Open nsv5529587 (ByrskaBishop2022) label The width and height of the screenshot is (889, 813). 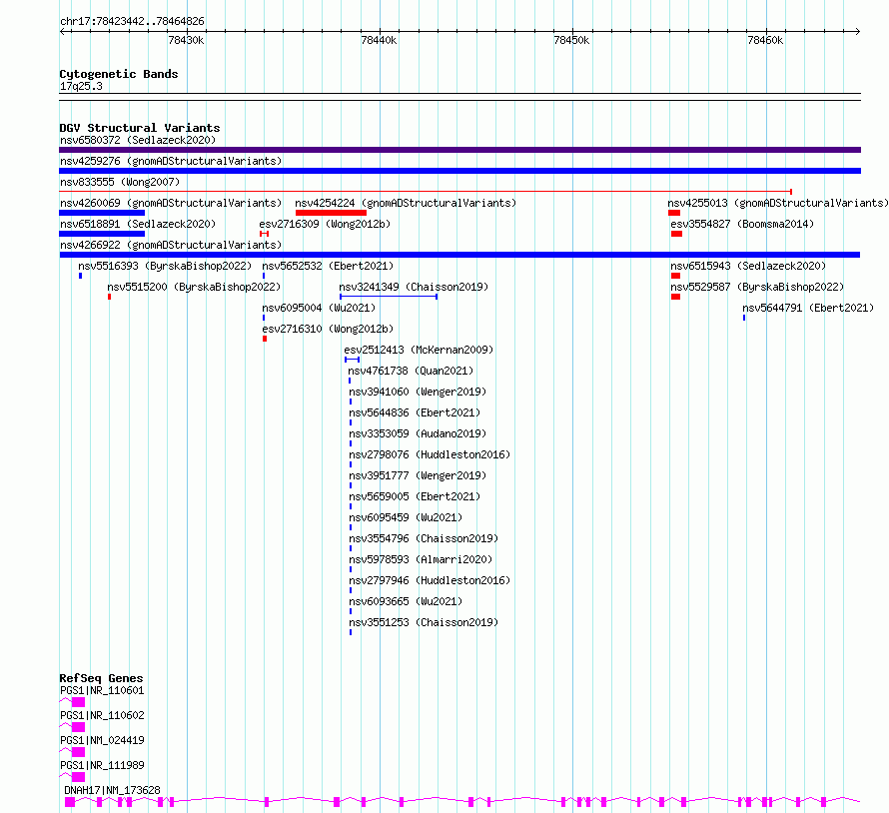[757, 287]
